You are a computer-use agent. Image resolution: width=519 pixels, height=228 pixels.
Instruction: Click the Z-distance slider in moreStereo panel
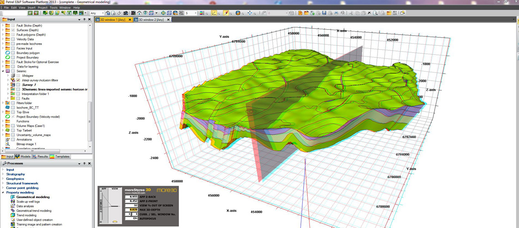(102, 206)
